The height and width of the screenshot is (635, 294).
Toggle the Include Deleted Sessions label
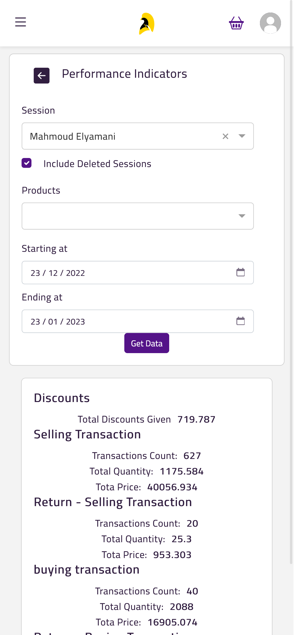point(97,164)
